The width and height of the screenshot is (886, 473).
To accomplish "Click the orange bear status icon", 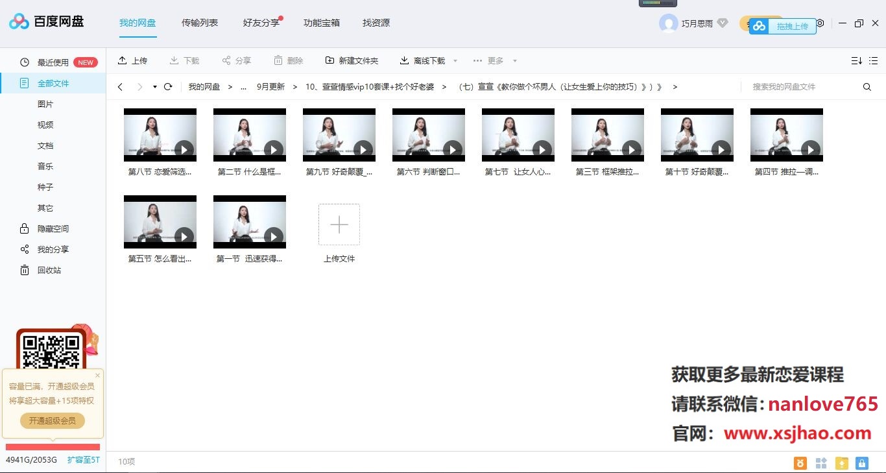I will [801, 463].
